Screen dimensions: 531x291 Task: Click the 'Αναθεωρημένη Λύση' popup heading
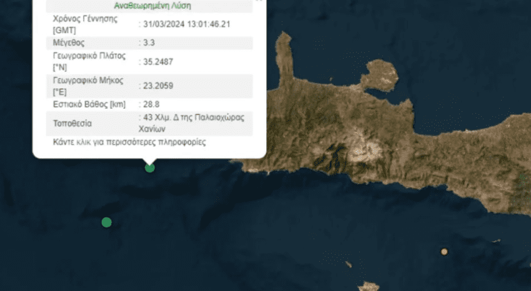[x=153, y=6]
